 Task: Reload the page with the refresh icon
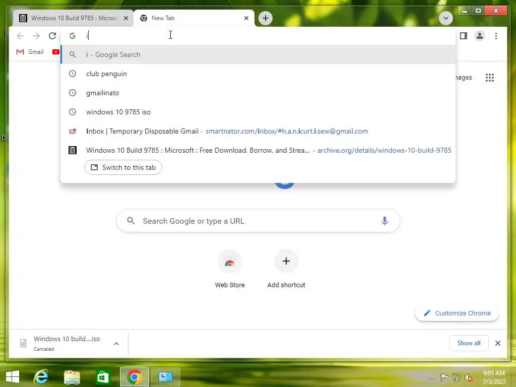(52, 36)
